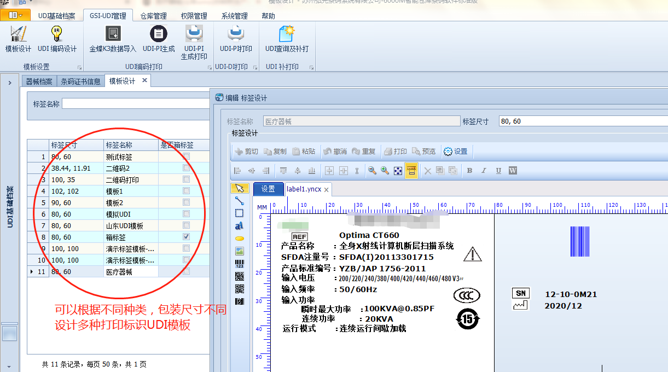Check 是否箱标签 for 模板2 row
This screenshot has height=372, width=668.
(x=186, y=202)
